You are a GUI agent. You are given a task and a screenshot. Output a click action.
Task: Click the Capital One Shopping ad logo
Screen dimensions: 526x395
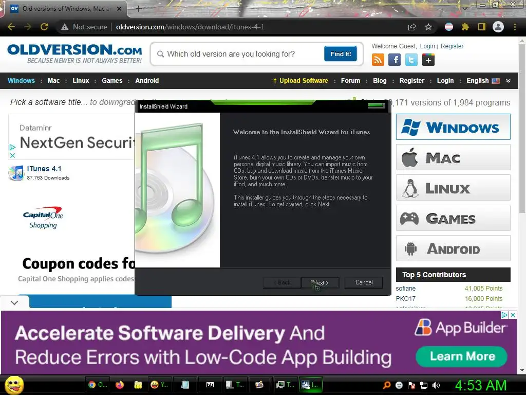[x=43, y=218]
